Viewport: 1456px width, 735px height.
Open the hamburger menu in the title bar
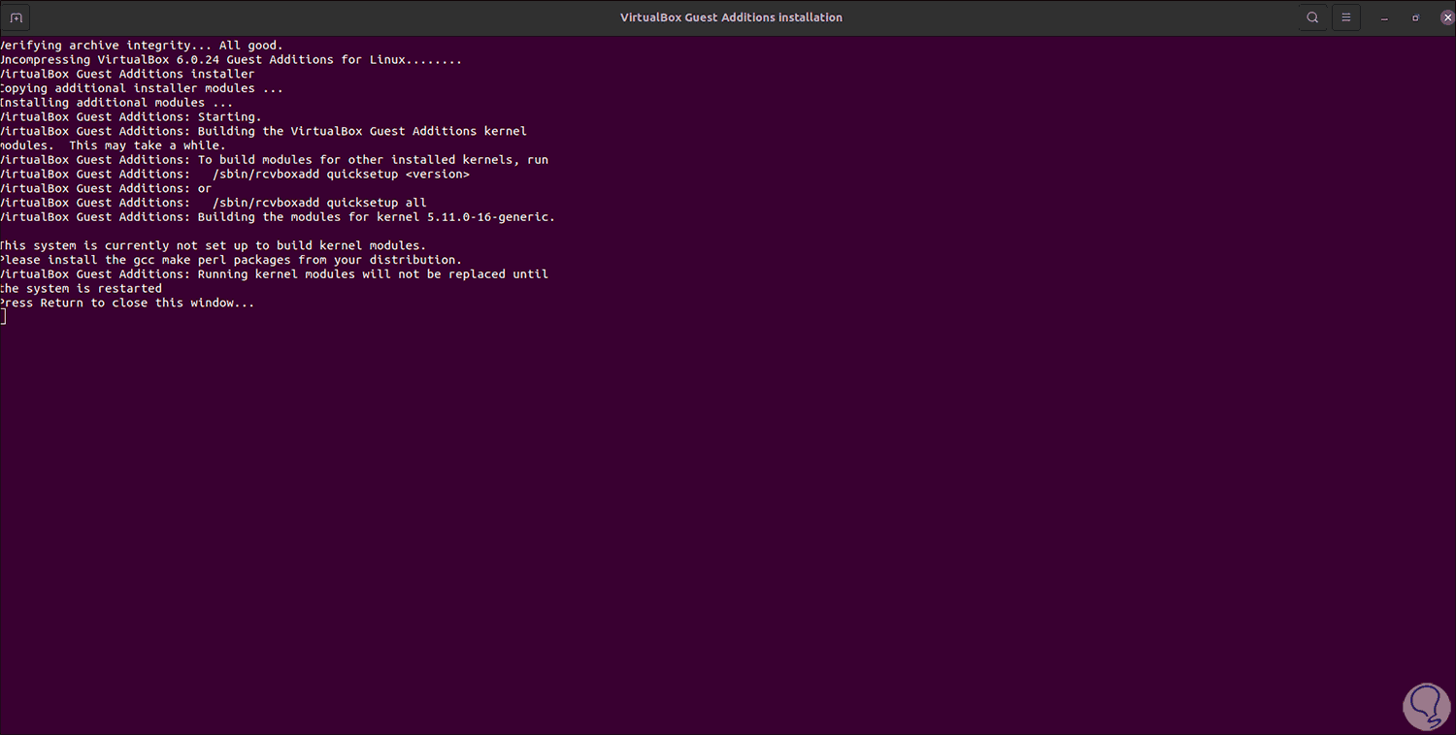1346,17
